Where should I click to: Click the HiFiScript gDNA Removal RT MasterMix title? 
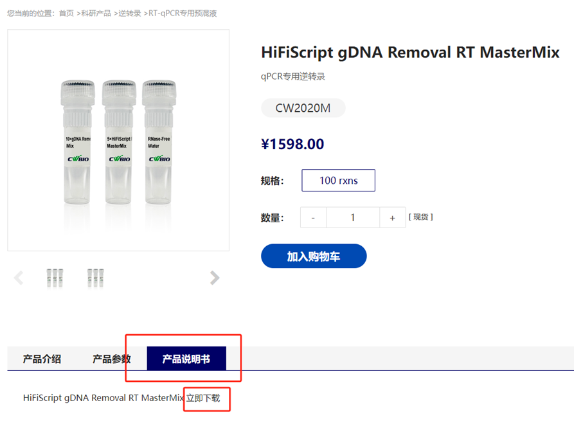click(410, 53)
